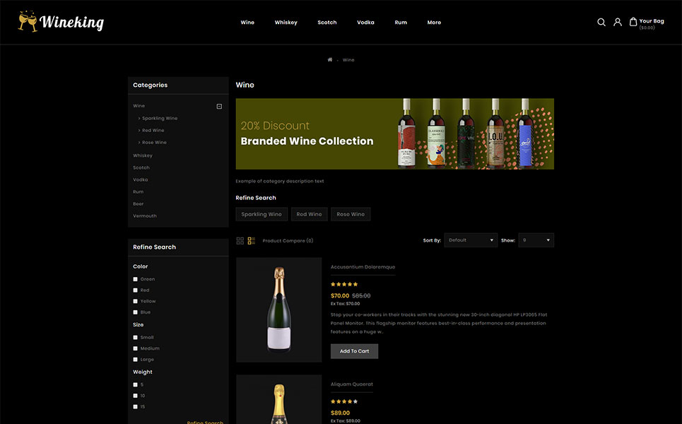This screenshot has width=682, height=424.
Task: Select Sparkling Wine in sidebar categories
Action: point(160,118)
